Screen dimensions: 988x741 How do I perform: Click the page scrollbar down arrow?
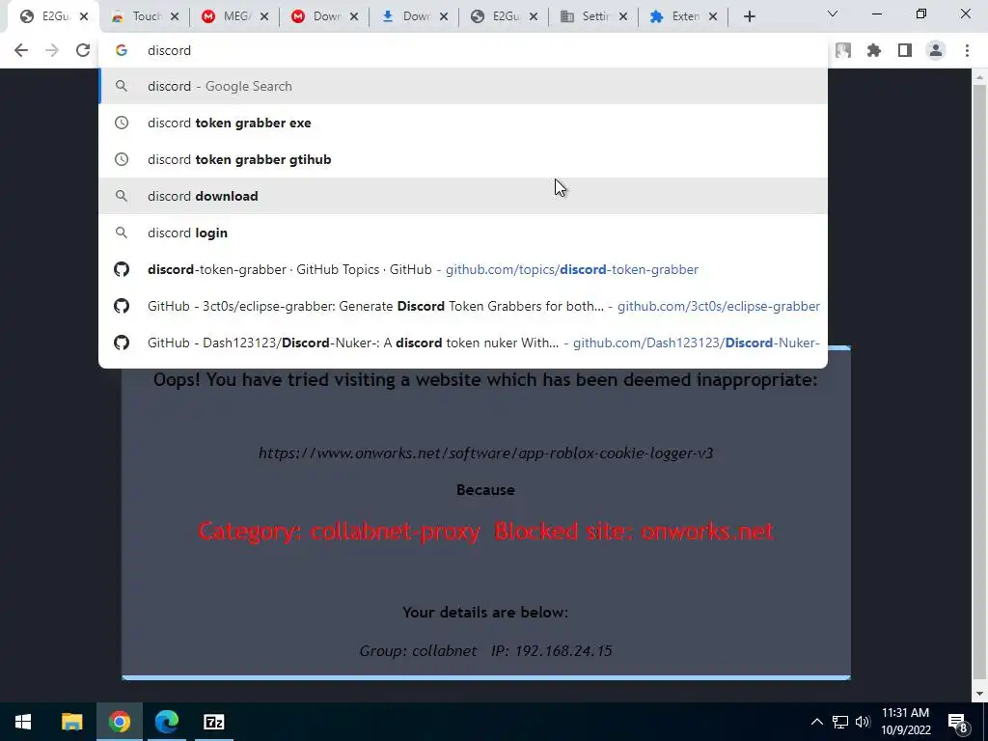coord(979,694)
